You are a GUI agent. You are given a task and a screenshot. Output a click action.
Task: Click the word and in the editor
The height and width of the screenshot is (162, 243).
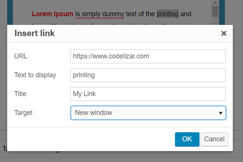186,14
